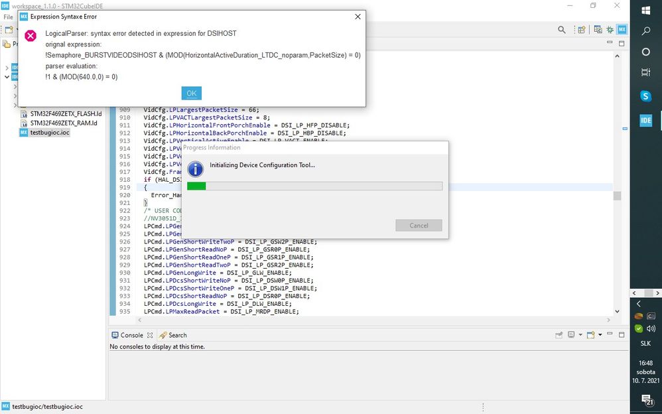The height and width of the screenshot is (414, 662).
Task: Open the notification center with 21 notifications
Action: 646,399
